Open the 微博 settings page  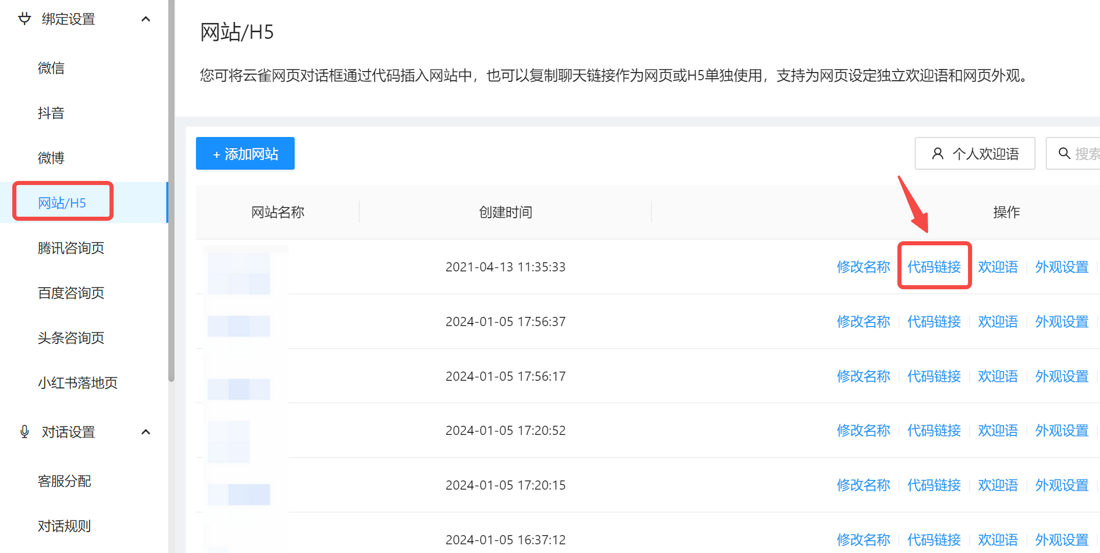[x=51, y=157]
